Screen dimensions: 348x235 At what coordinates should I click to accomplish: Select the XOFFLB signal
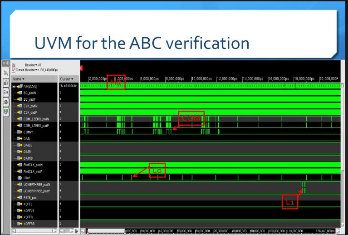29,211
